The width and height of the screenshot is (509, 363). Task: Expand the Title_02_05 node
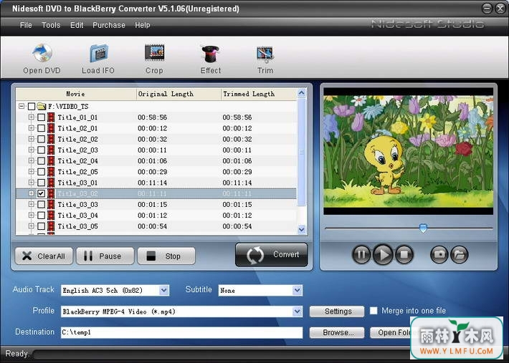pos(31,171)
